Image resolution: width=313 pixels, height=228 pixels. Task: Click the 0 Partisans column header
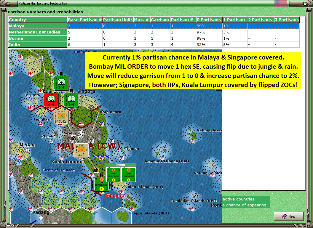209,20
